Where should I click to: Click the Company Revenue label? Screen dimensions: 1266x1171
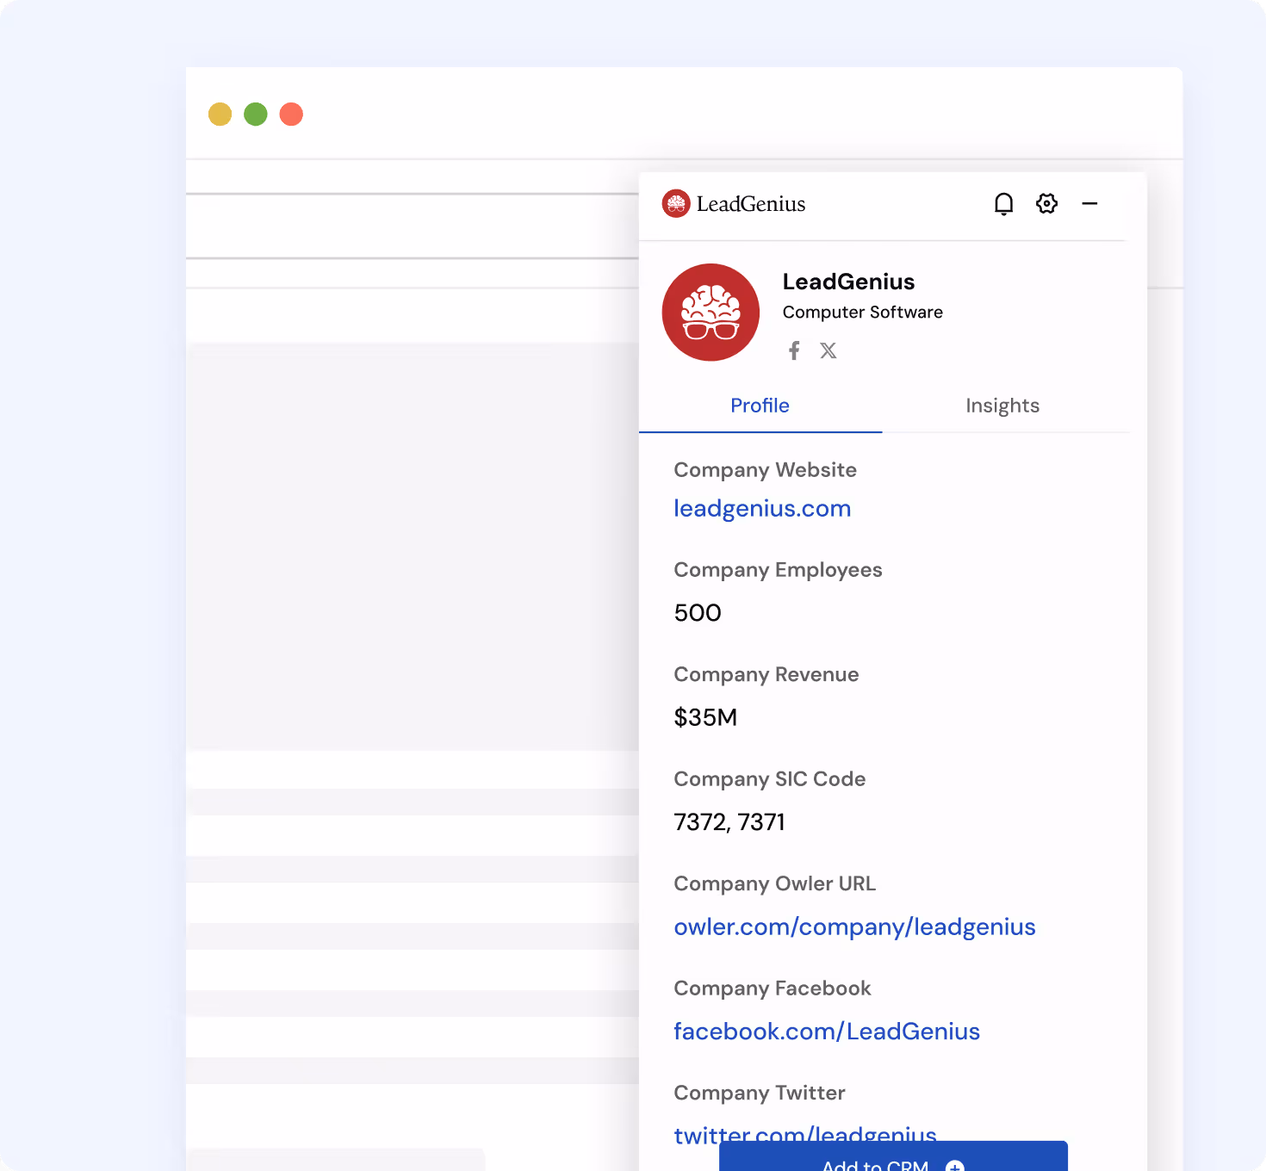pos(766,675)
